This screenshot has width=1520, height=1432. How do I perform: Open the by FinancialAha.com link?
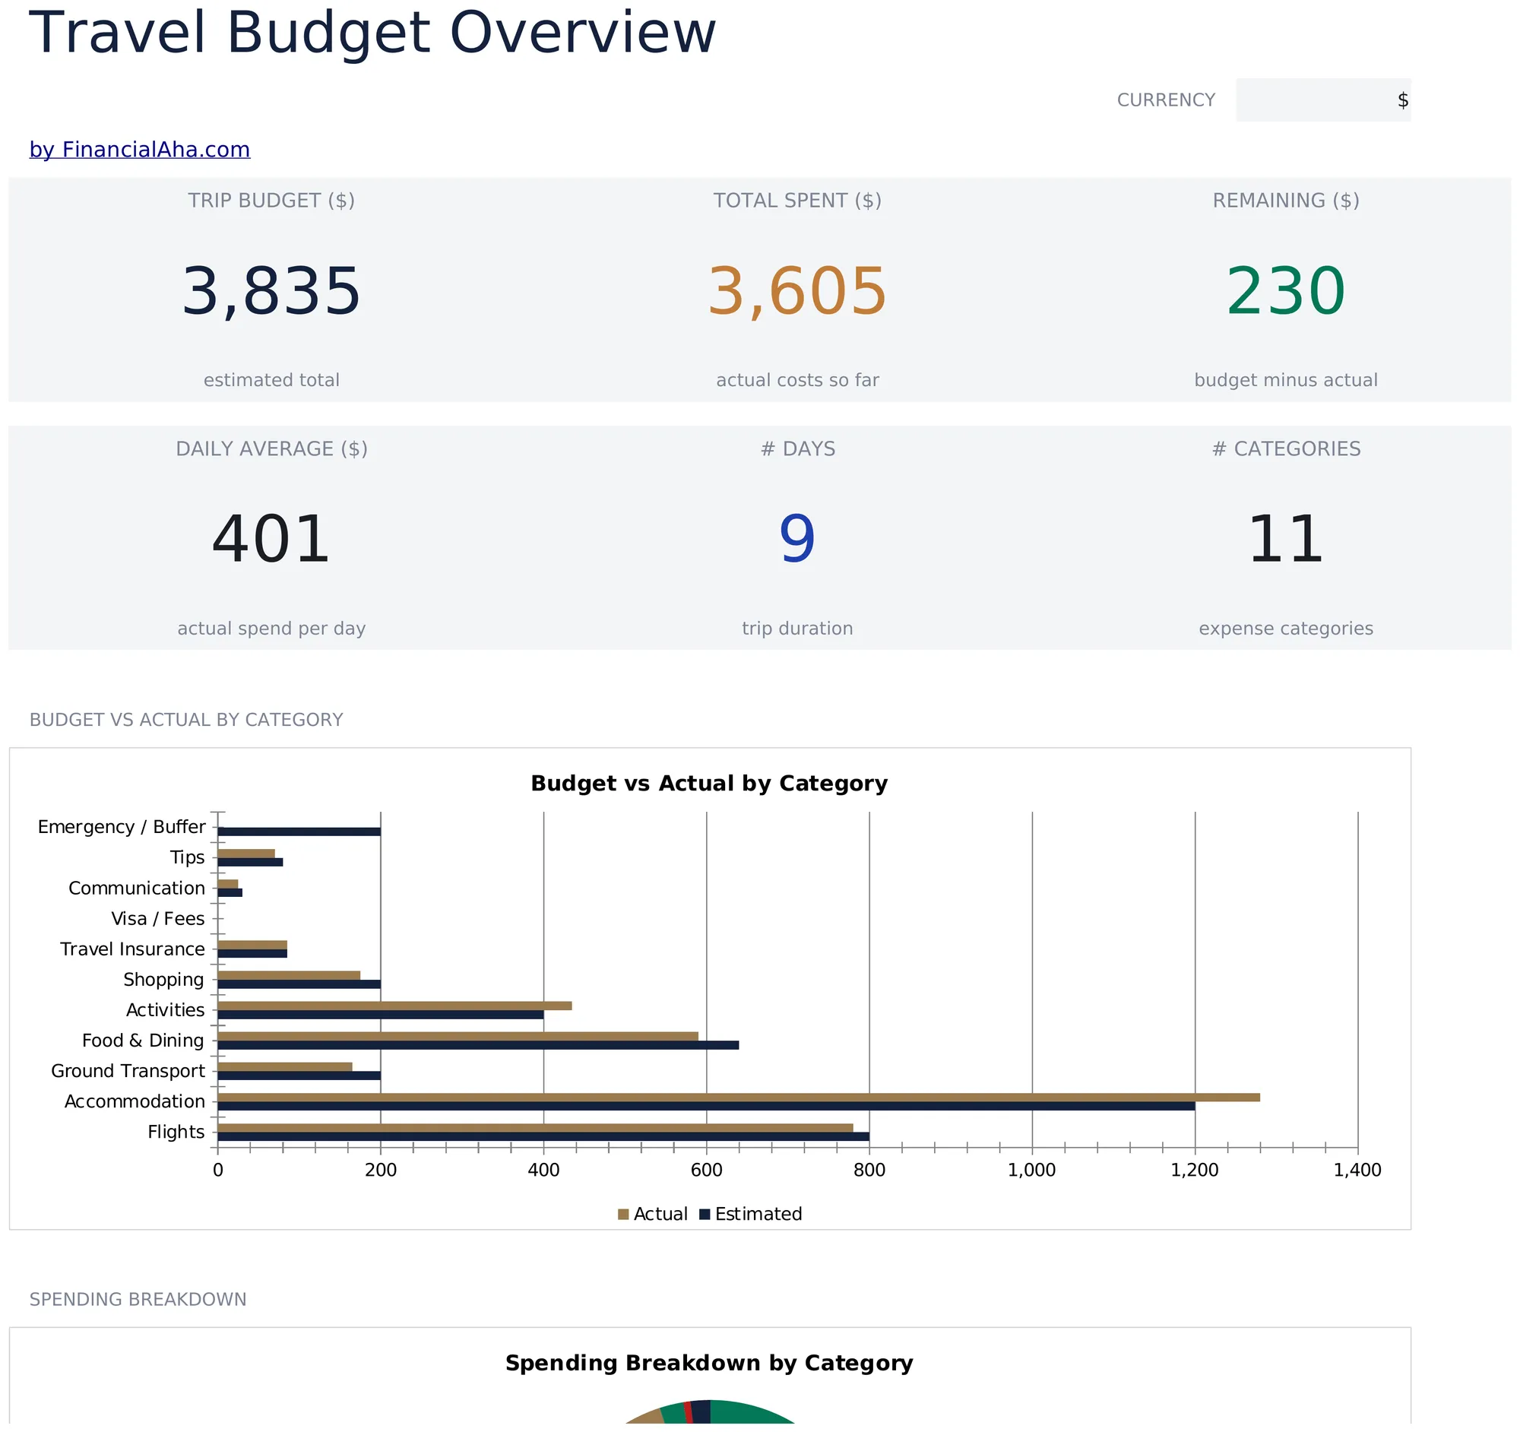(140, 150)
